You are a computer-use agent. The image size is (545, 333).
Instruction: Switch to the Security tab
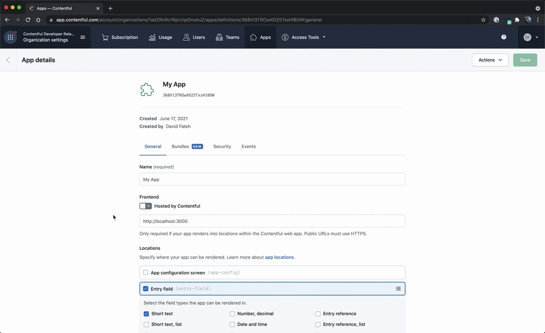pos(222,146)
